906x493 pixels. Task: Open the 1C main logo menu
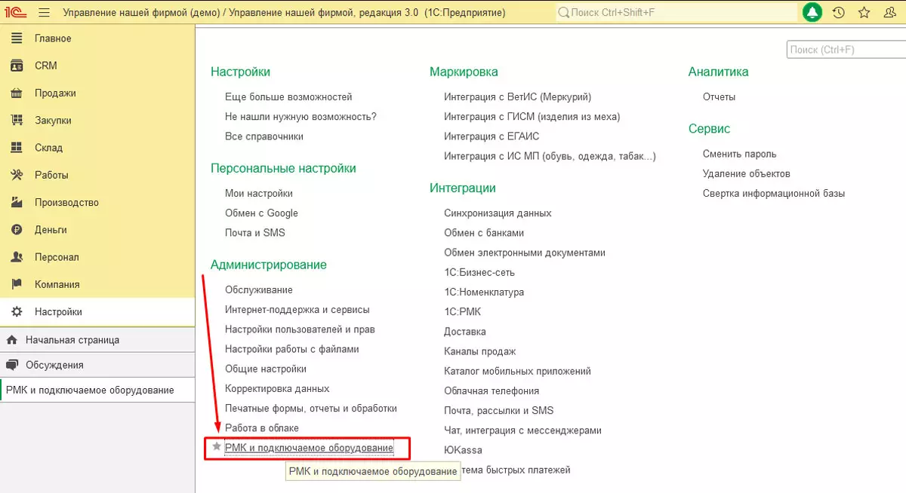[16, 13]
